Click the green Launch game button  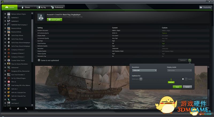click(55, 20)
